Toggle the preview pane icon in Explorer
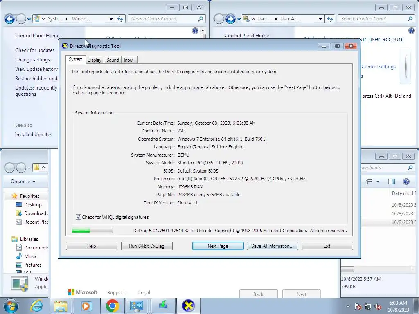419x314 pixels. (x=391, y=182)
